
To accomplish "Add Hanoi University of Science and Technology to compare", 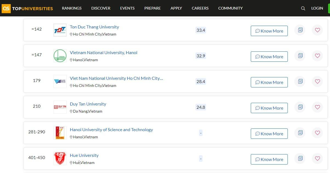I will [300, 133].
